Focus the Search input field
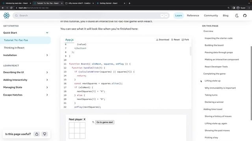Screen dimensions: 252x141 (x=91, y=16)
